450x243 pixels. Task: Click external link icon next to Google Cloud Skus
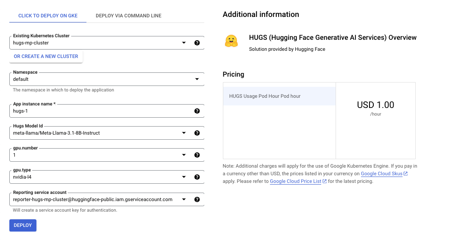406,174
